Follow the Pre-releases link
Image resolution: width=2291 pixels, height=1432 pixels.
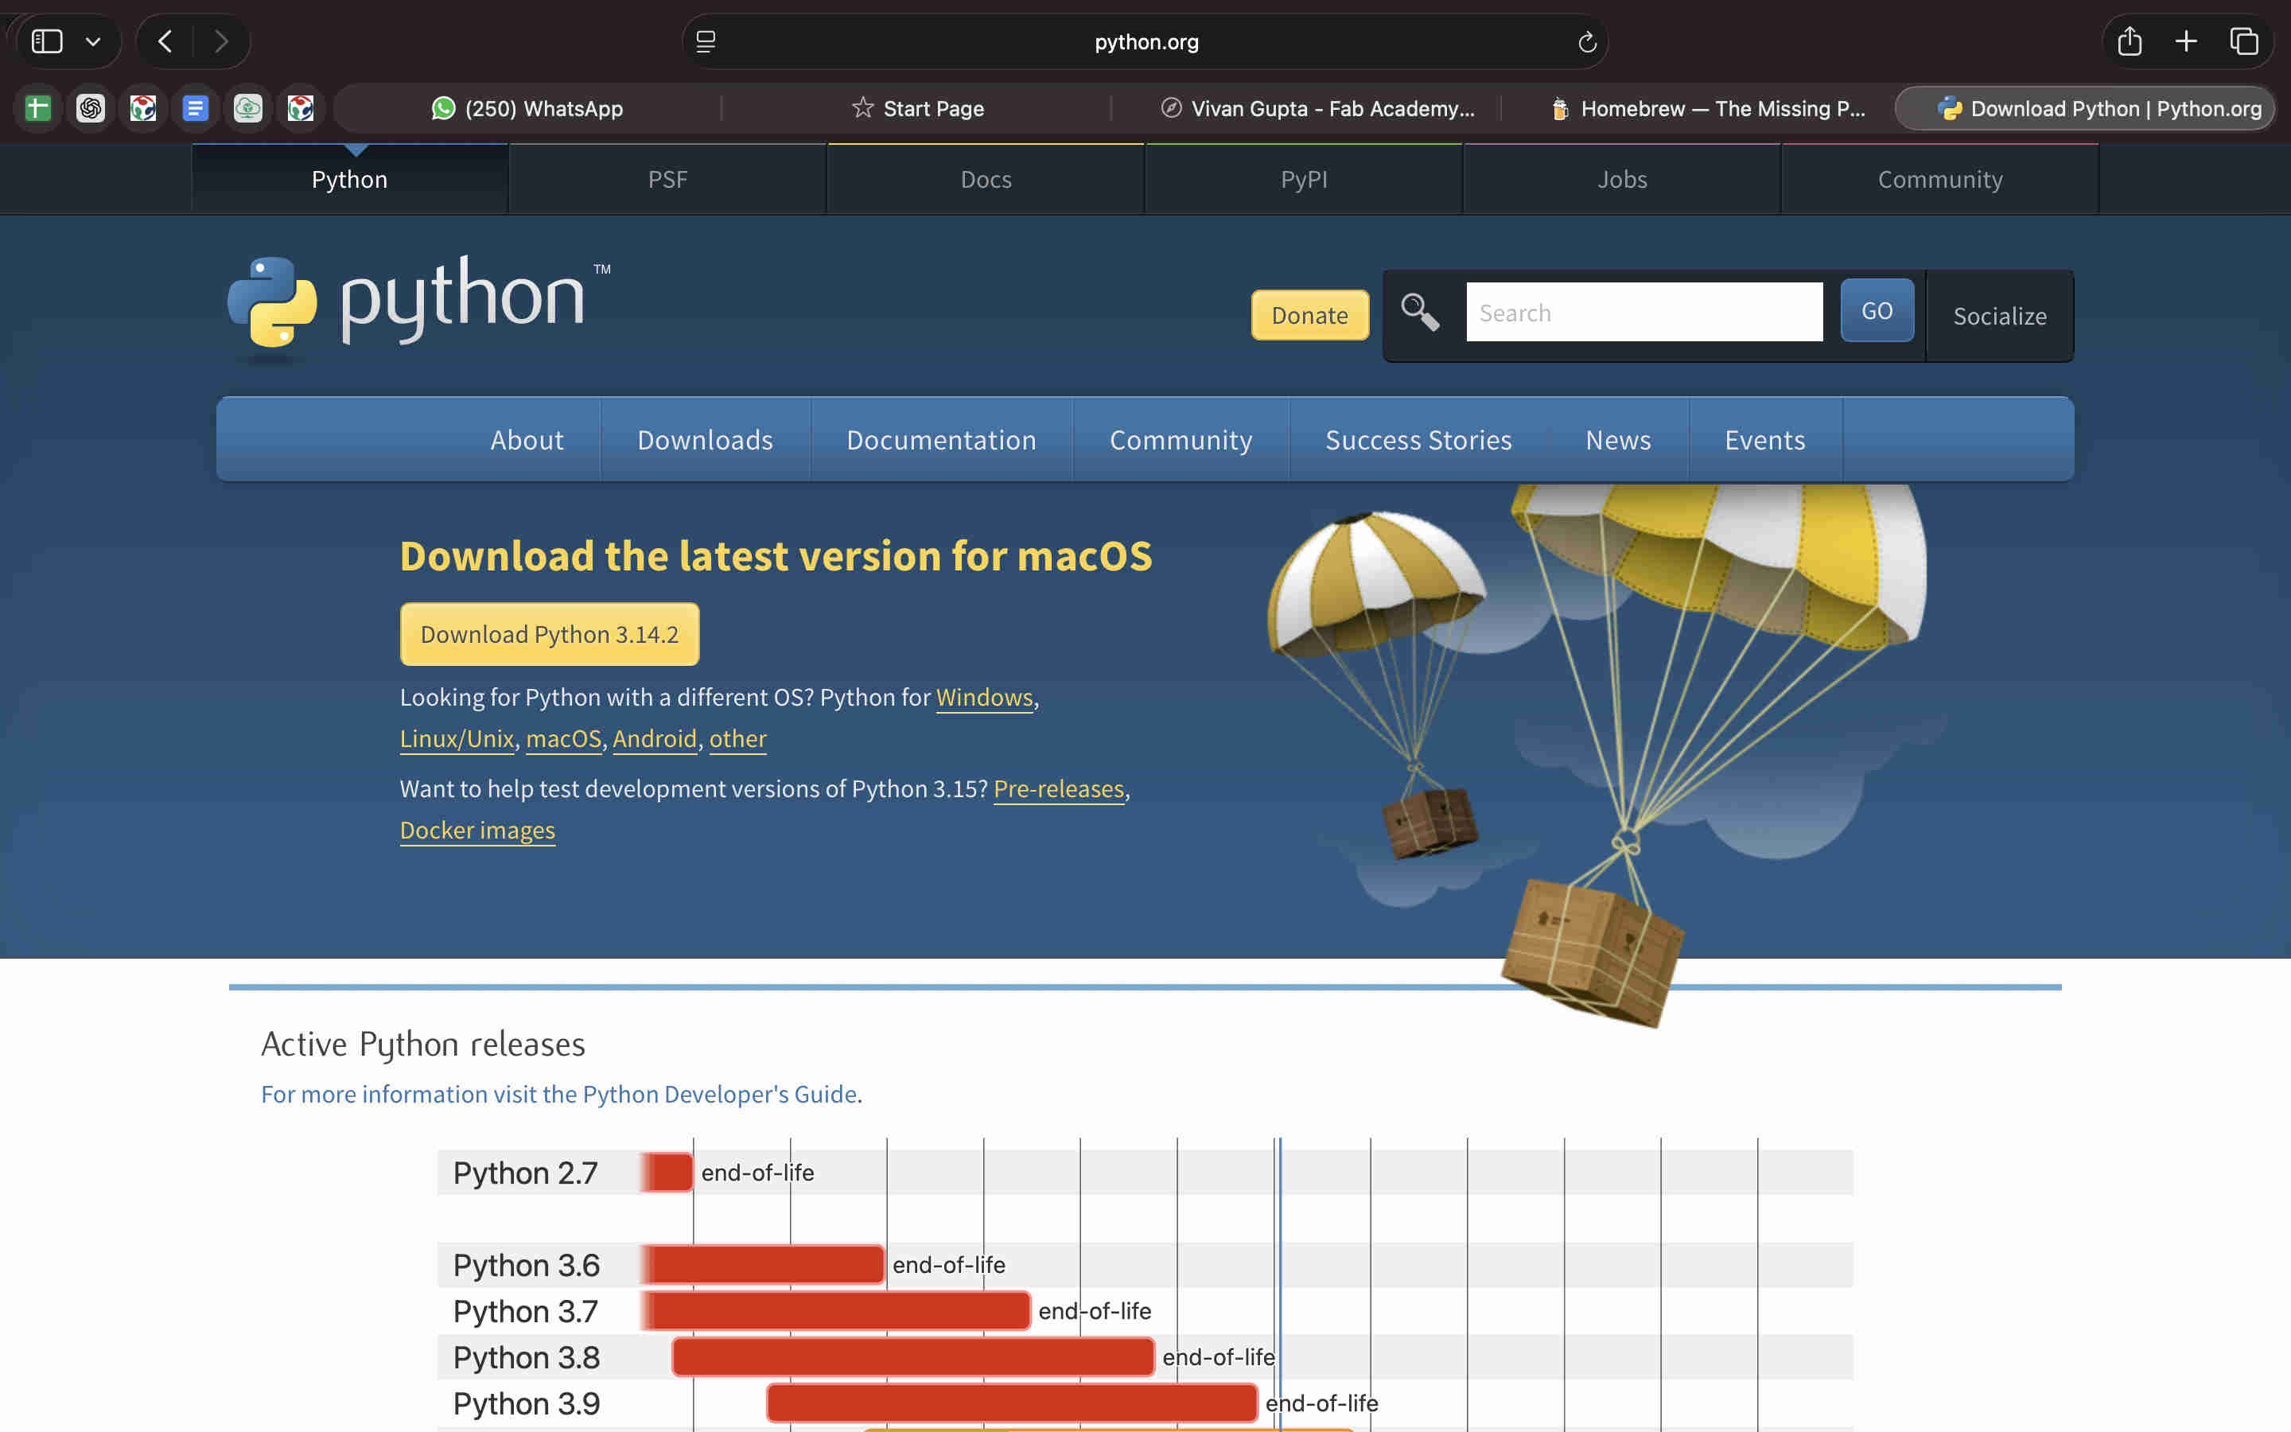[x=1059, y=789]
